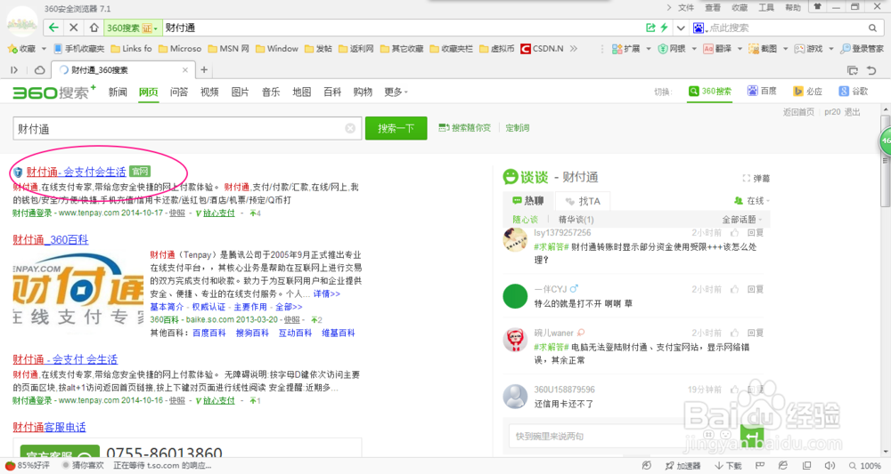
Task: Click 85%好评 rating in status bar
Action: pyautogui.click(x=28, y=465)
